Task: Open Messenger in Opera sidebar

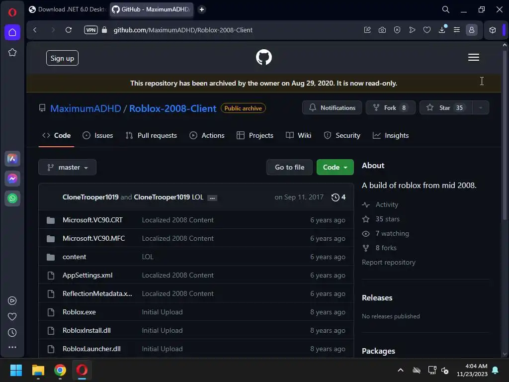Action: pyautogui.click(x=12, y=179)
